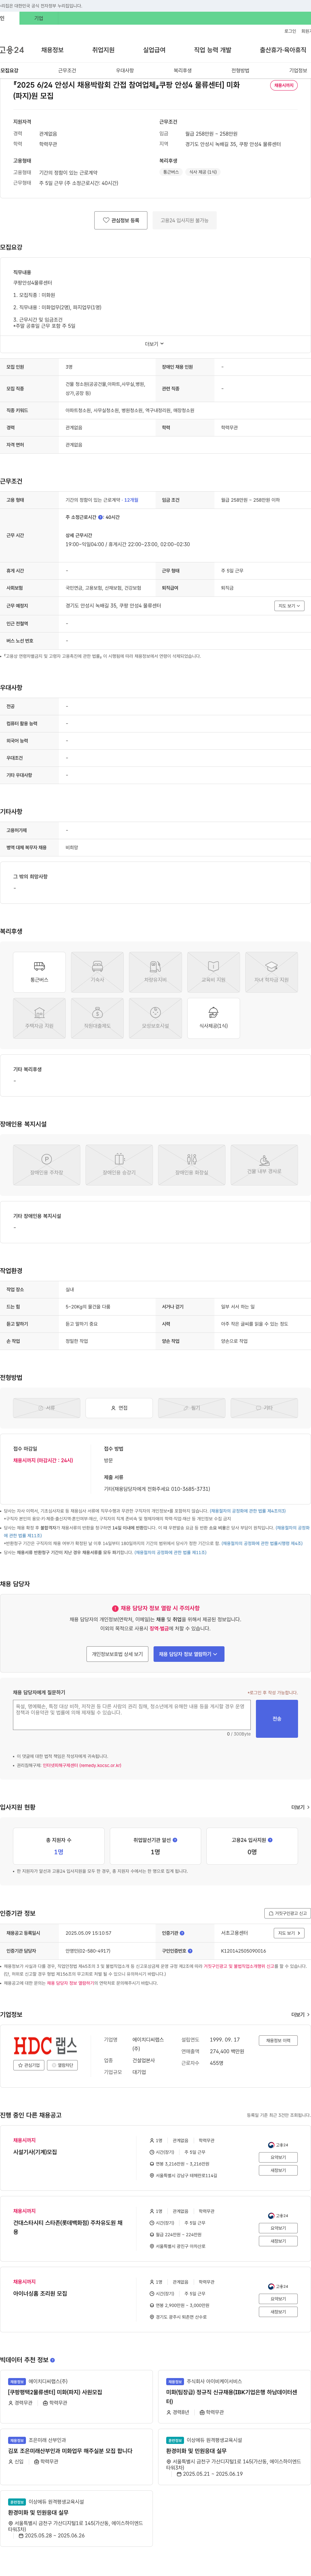The height and width of the screenshot is (2576, 311).
Task: Open recommended [쿠팡평택2물류센터] 미화(파지) 사원모집
Action: tap(55, 2392)
